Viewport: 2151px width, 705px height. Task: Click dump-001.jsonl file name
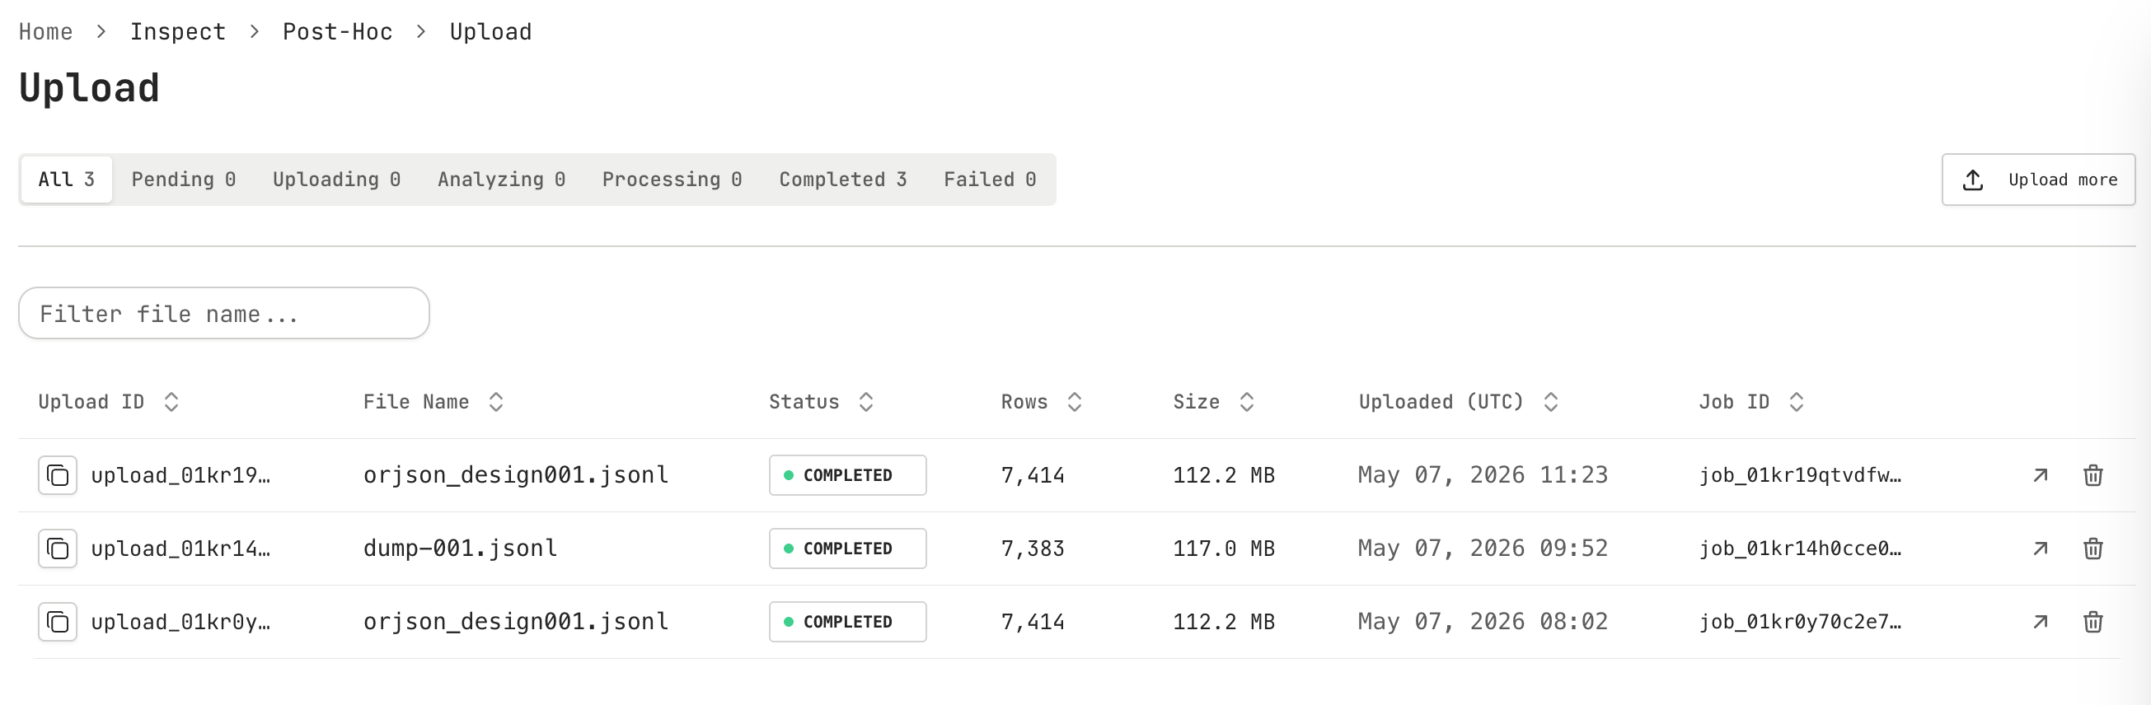coord(460,549)
